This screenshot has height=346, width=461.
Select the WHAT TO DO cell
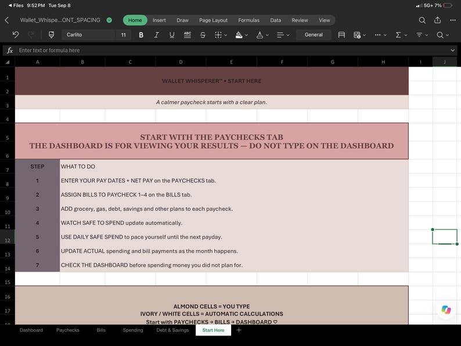pos(234,167)
